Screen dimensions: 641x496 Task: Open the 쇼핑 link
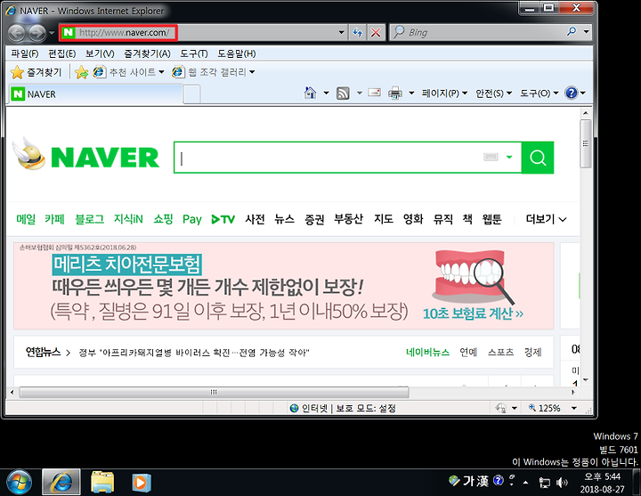[163, 219]
